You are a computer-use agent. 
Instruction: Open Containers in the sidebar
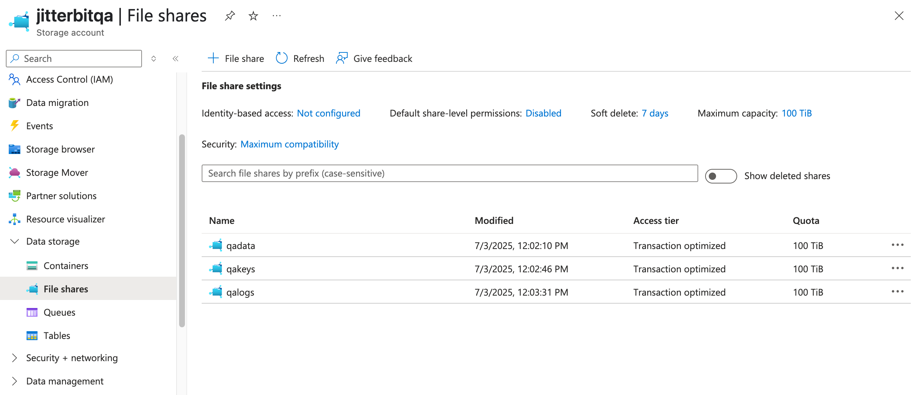click(66, 266)
